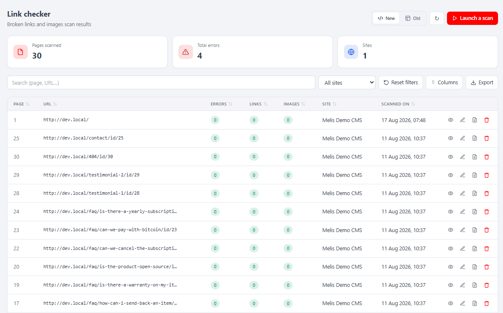
Task: Open the http://dev.local/contact/id/25 URL
Action: pos(83,138)
